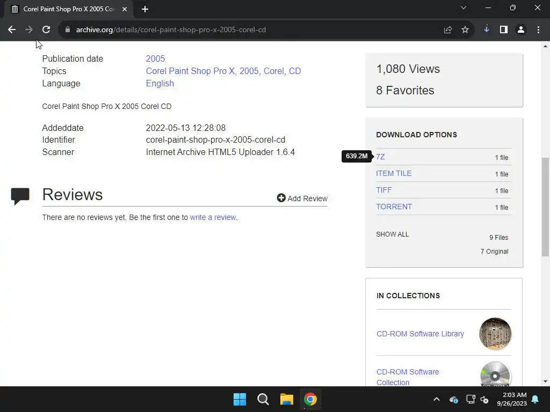The height and width of the screenshot is (412, 550).
Task: Click Internet Archive HTML5 Uploader 1.6.4 text
Action: (220, 152)
